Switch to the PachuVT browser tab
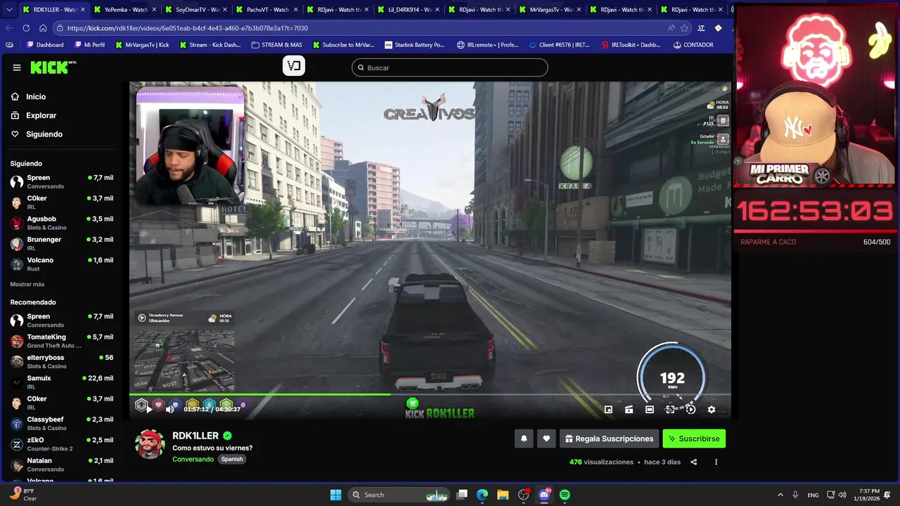This screenshot has height=506, width=900. pyautogui.click(x=266, y=10)
